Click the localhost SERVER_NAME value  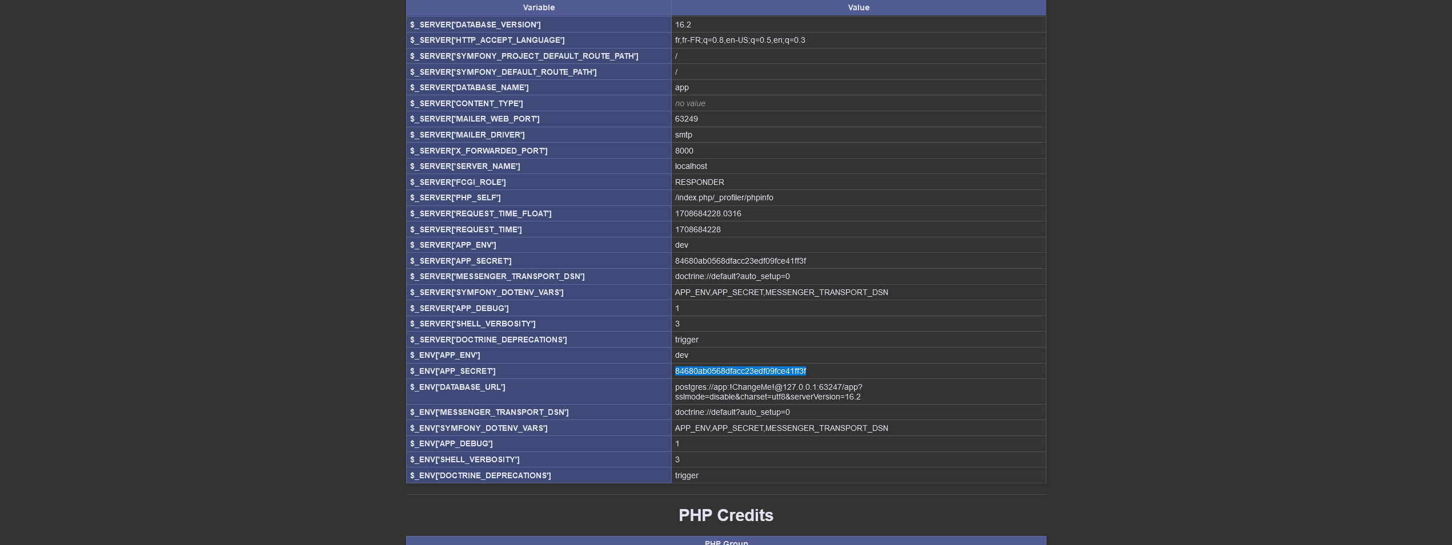(691, 166)
